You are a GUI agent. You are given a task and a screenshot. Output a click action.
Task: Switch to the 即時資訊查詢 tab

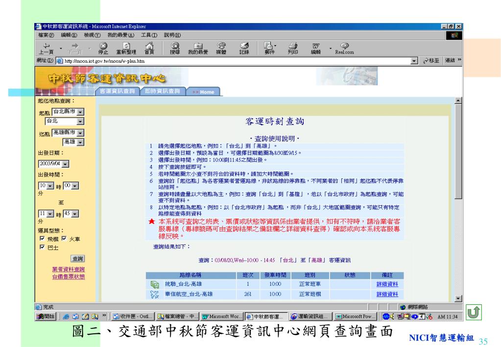(162, 92)
